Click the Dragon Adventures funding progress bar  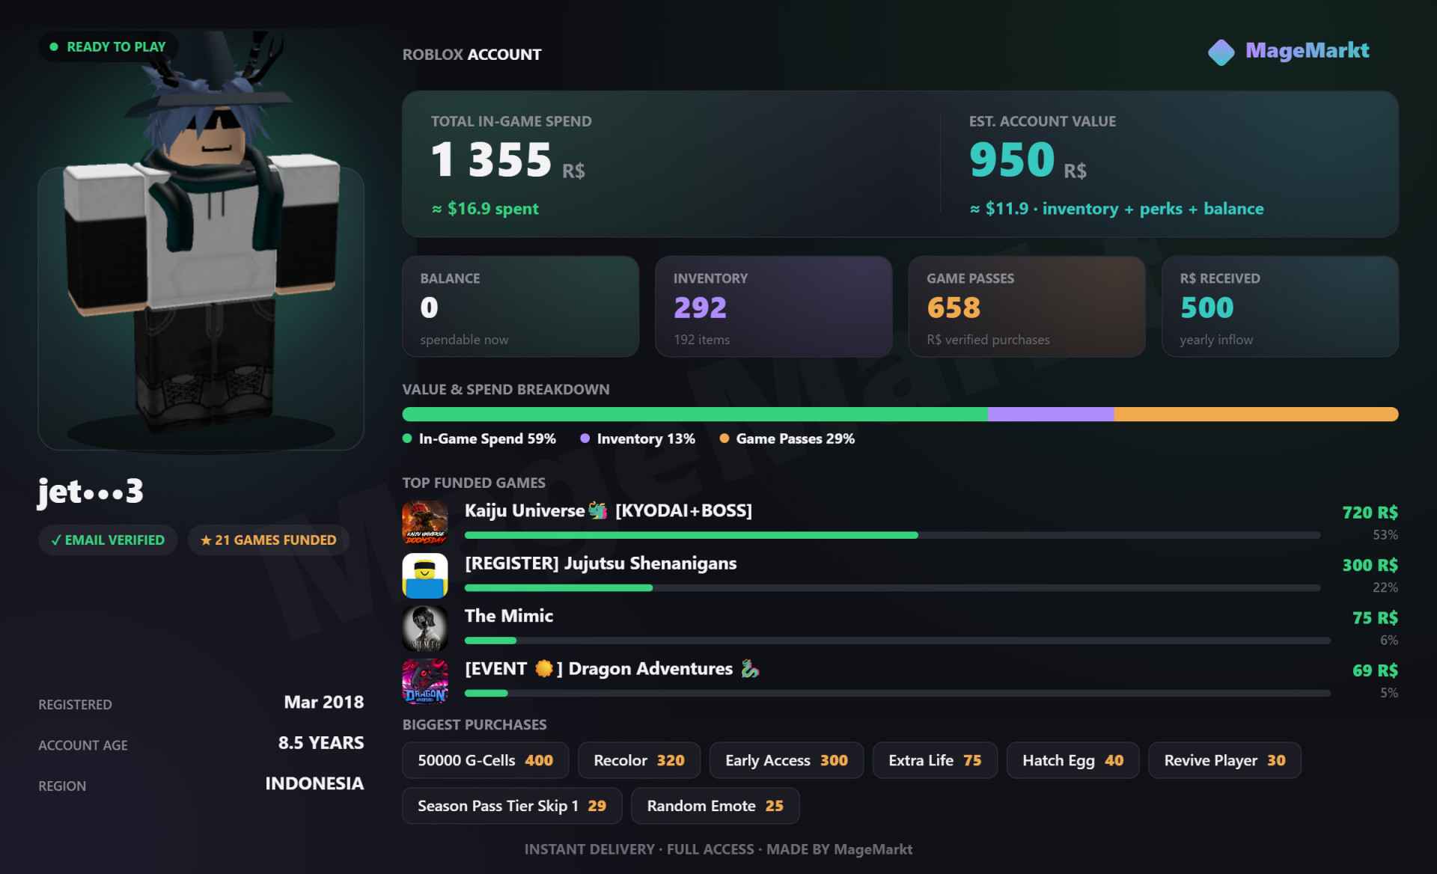pyautogui.click(x=897, y=694)
